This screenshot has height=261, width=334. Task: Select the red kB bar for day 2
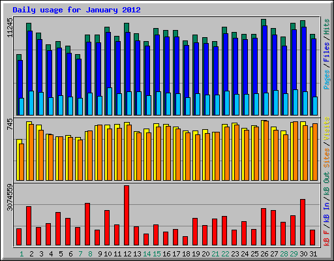tap(29, 226)
